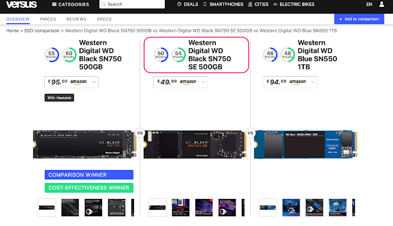Click the WD Blue SN550 main image
The height and width of the screenshot is (226, 393).
pos(306,144)
